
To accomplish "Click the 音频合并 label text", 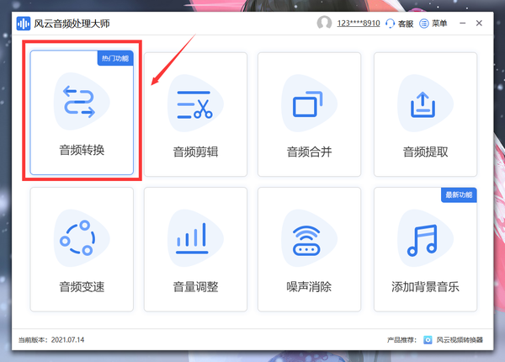I will pos(309,152).
